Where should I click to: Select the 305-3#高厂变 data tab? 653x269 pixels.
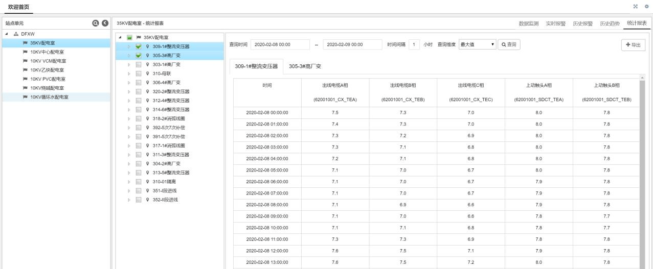tap(305, 66)
